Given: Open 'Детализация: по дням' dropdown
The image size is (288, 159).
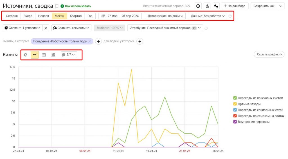Looking at the screenshot, I should tap(165, 16).
